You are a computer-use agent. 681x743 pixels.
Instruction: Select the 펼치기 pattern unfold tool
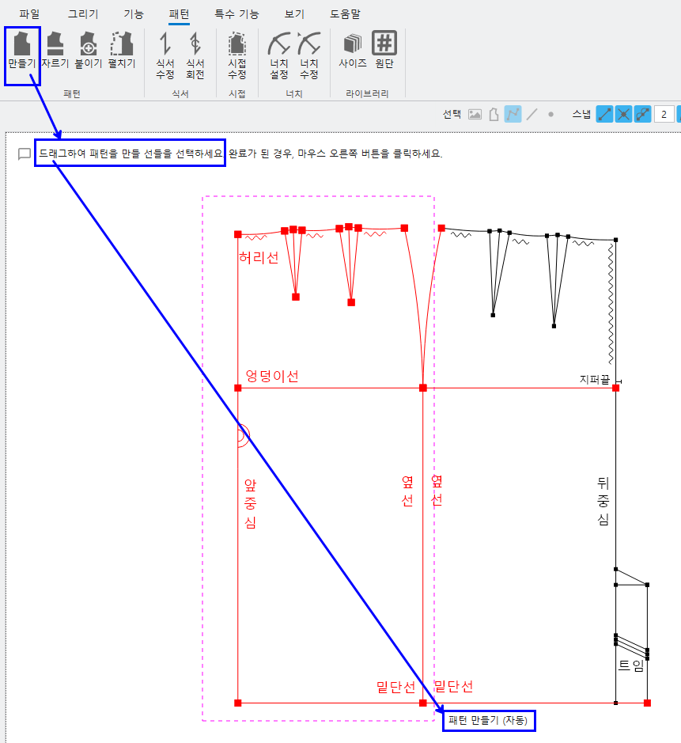pos(122,51)
